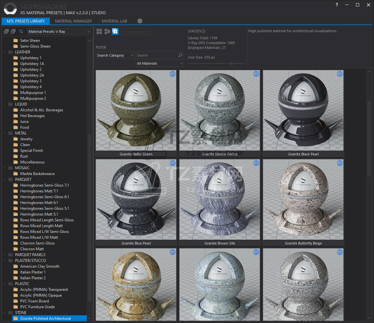Click the sort order arrows icon
This screenshot has width=374, height=323.
tap(21, 31)
